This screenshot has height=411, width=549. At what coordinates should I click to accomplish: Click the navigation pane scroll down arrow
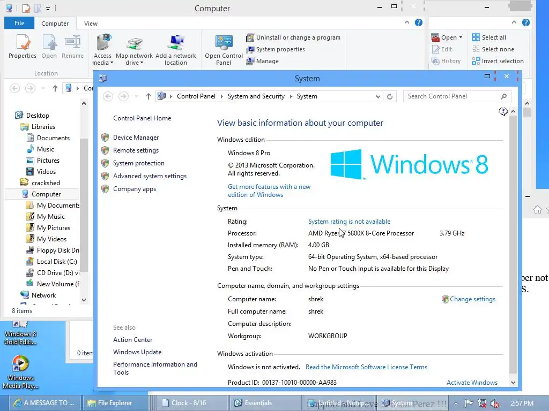(x=84, y=300)
